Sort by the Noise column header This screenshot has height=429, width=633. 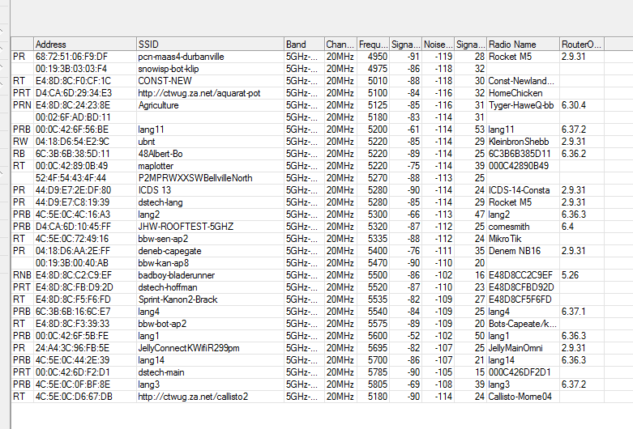[x=438, y=44]
